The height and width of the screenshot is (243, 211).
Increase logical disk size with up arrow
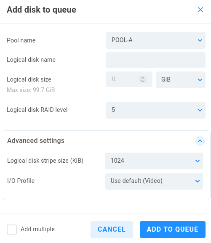143,78
